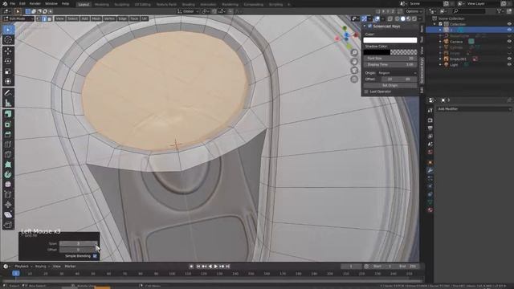Screen dimensions: 514x289
Task: Select the Select Box tool
Action: [8, 30]
